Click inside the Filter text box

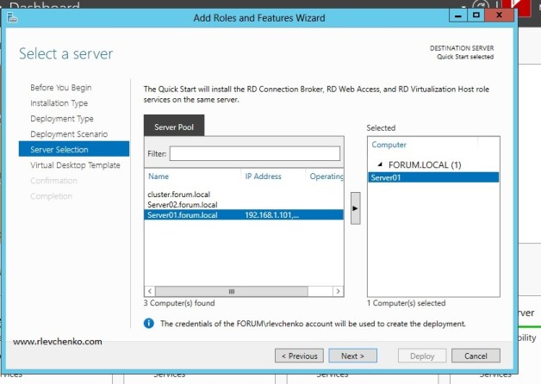[x=254, y=153]
